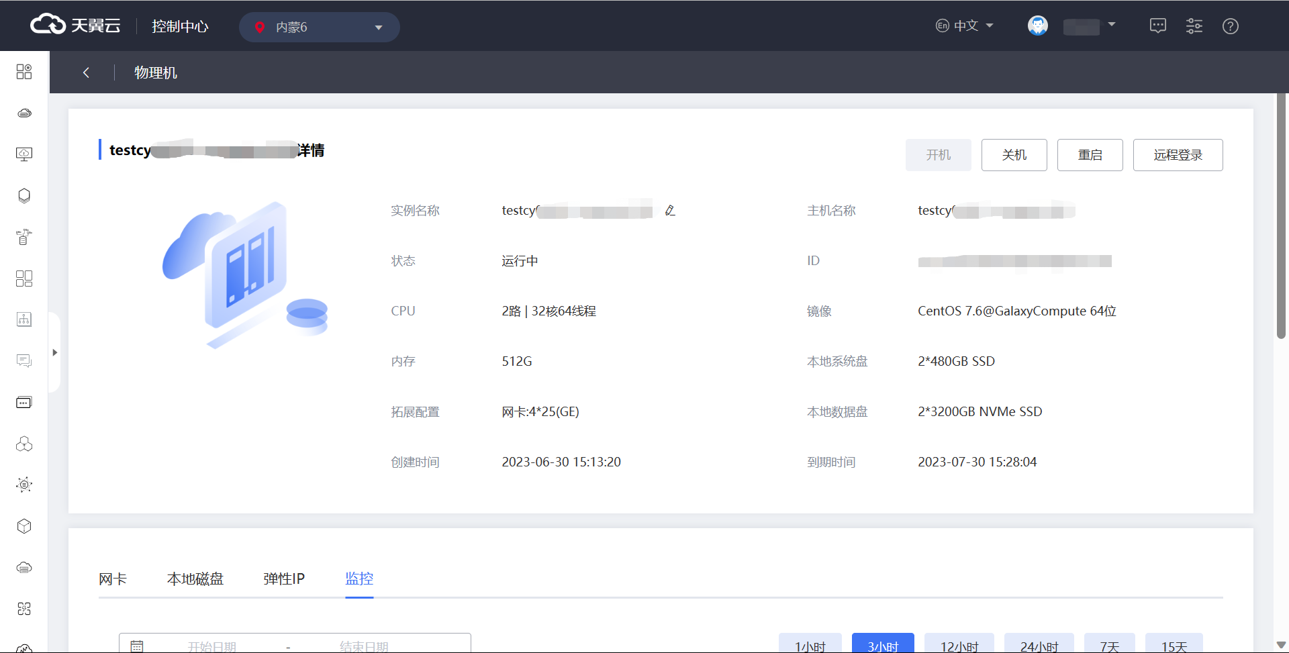Select the 1小时 time range

pyautogui.click(x=810, y=646)
